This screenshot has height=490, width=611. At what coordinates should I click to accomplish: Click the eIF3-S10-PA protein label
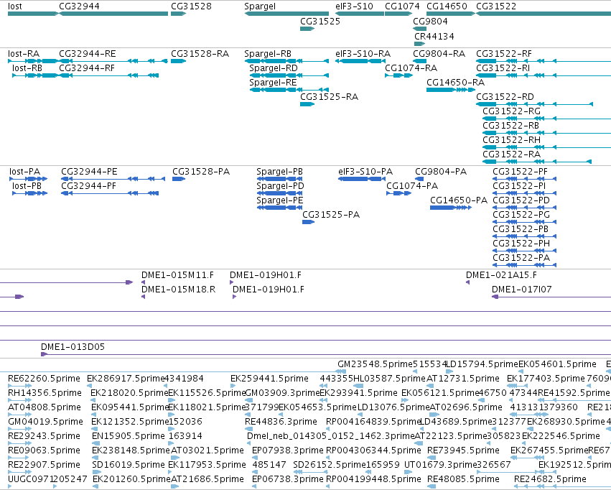tap(365, 172)
